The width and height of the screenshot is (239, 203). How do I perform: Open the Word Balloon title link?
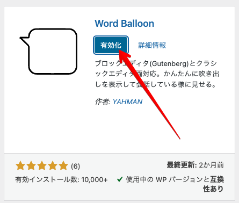[125, 24]
